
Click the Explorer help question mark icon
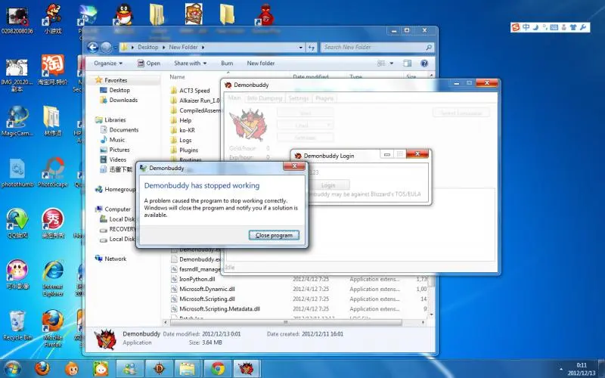pos(424,64)
